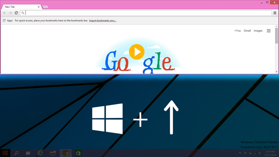Viewport: 279px width, 157px height.
Task: Open the Chrome hamburger menu
Action: (275, 13)
